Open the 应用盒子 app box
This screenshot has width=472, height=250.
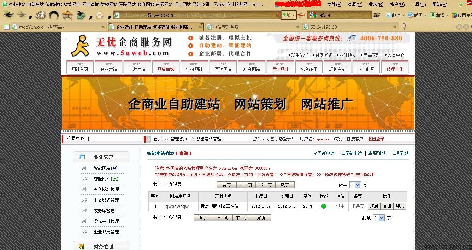coord(461,15)
